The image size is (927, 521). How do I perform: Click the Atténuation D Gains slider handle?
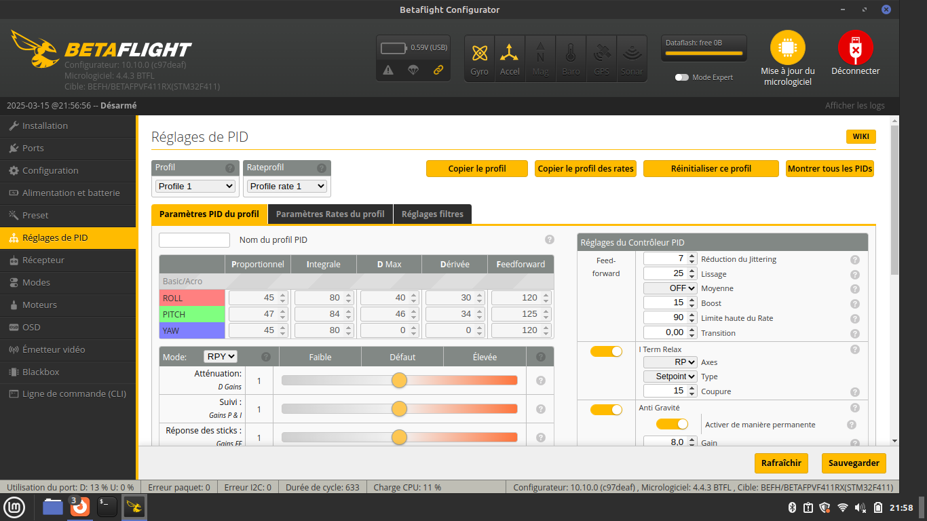[399, 381]
